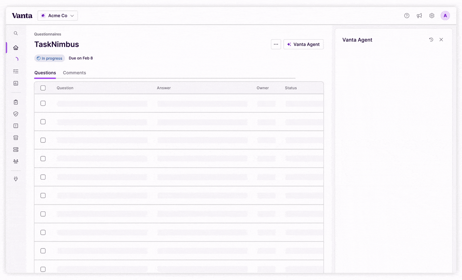Check the eighth row checkbox
Viewport: 462px width, 280px height.
pos(43,232)
